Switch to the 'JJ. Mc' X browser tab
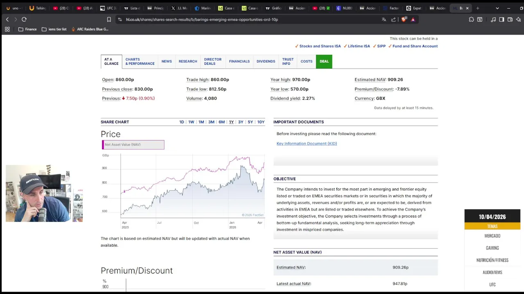 click(x=179, y=8)
